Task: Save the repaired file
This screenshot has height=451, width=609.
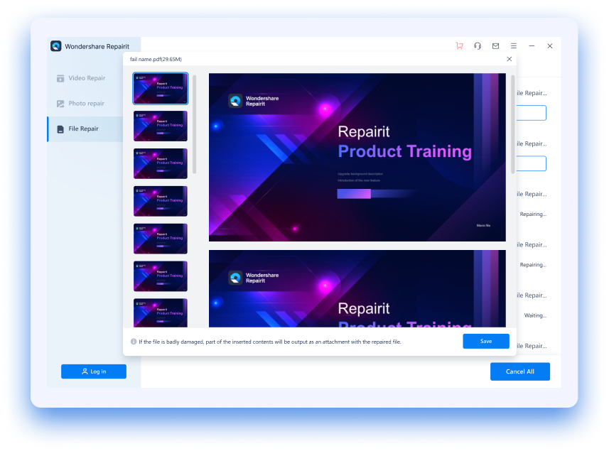Action: [x=486, y=341]
